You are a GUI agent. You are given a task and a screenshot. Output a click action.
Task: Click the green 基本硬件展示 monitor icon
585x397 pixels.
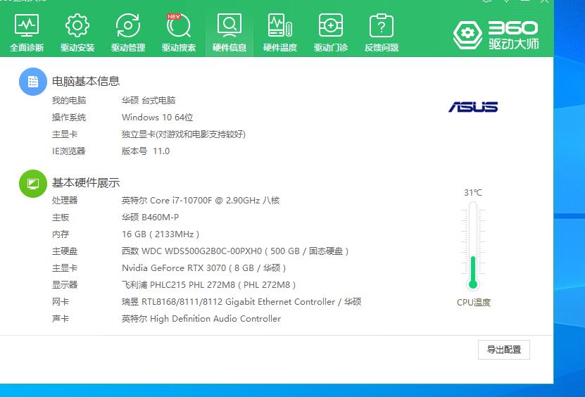pyautogui.click(x=33, y=183)
